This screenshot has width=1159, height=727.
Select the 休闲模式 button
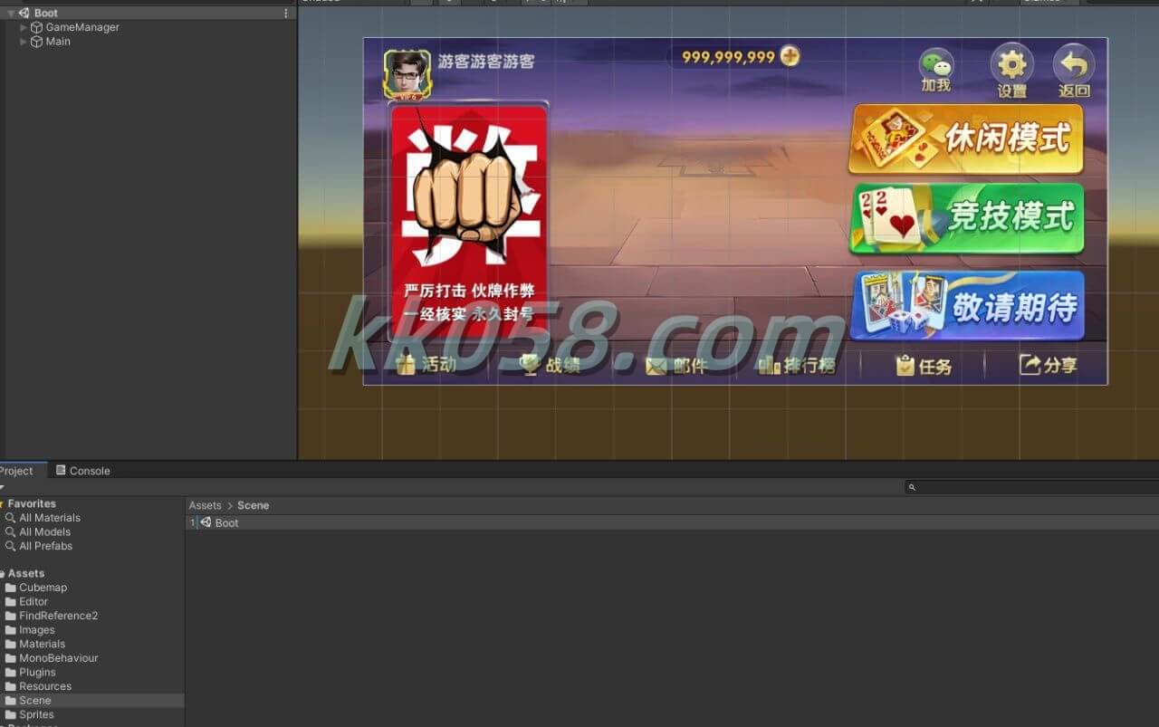(x=966, y=139)
